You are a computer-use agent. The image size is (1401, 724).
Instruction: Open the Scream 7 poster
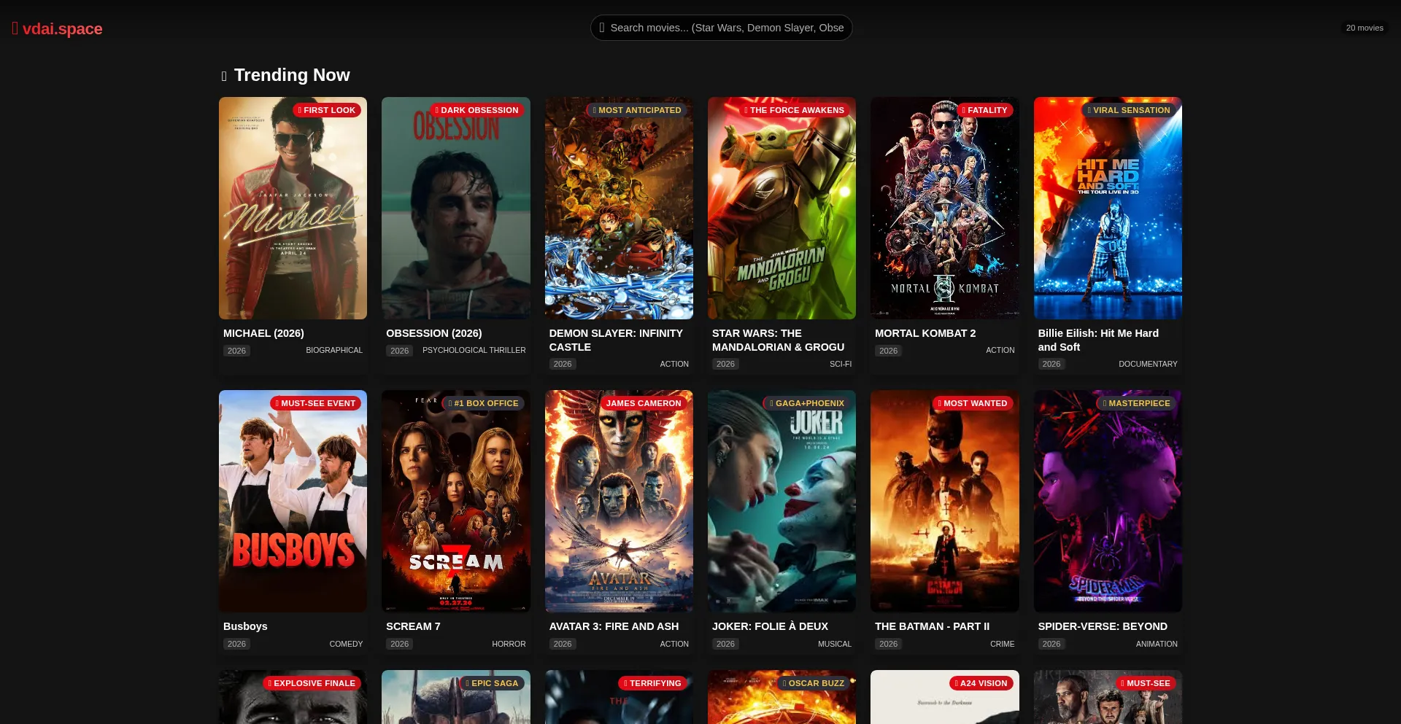(456, 501)
